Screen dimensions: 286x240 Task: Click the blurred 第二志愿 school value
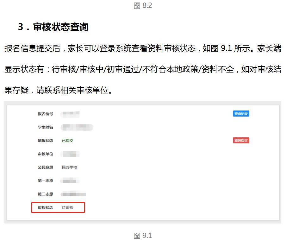coord(74,194)
